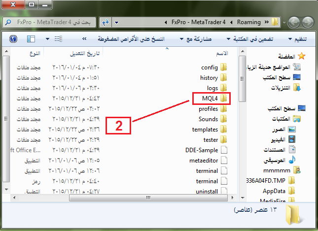The height and width of the screenshot is (231, 318).
Task: Expand the breadcrumb arrow before FxPro - MetaTrader 4
Action: point(166,22)
